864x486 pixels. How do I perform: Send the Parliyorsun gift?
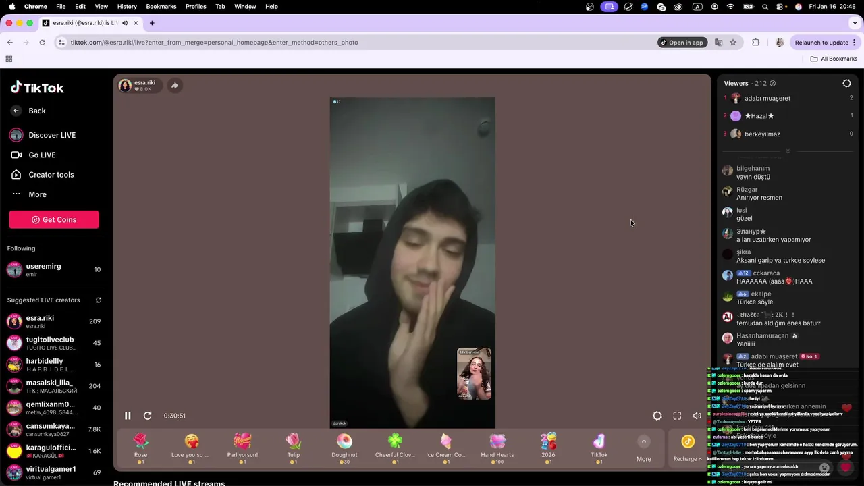(x=242, y=448)
